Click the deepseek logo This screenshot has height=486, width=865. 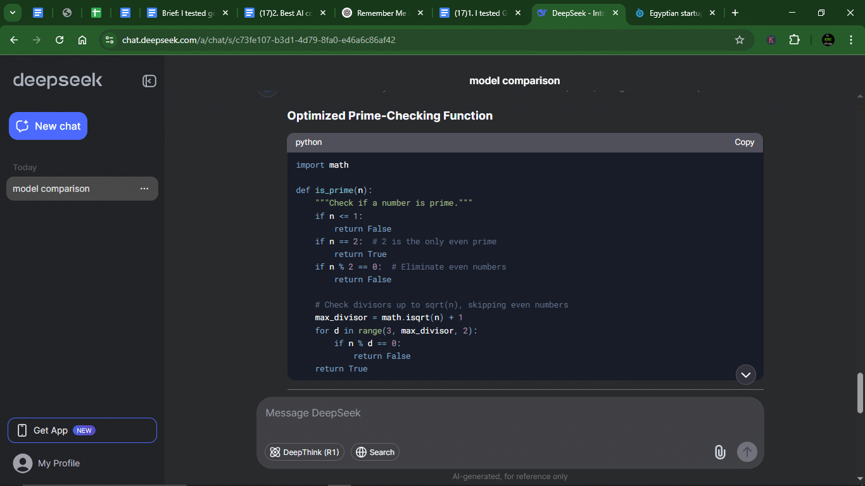(x=58, y=80)
